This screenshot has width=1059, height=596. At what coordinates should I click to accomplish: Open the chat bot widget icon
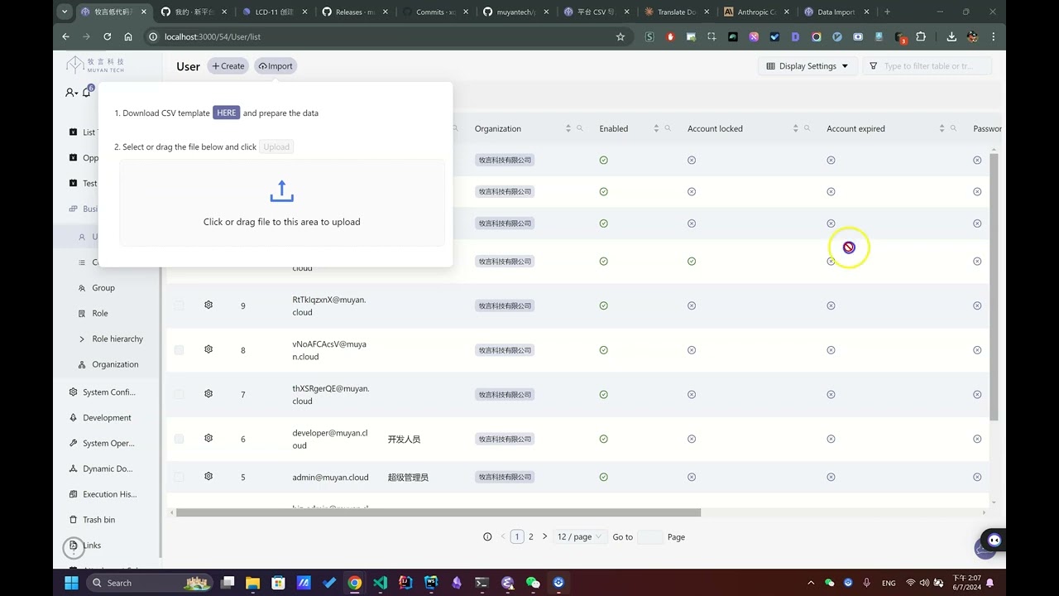994,541
